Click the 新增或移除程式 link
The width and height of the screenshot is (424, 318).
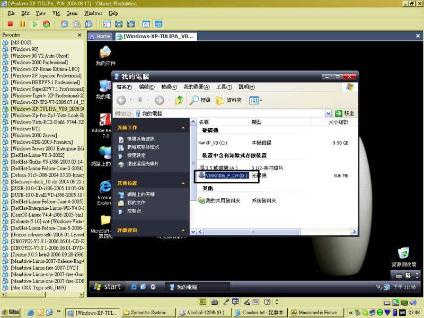(143, 147)
